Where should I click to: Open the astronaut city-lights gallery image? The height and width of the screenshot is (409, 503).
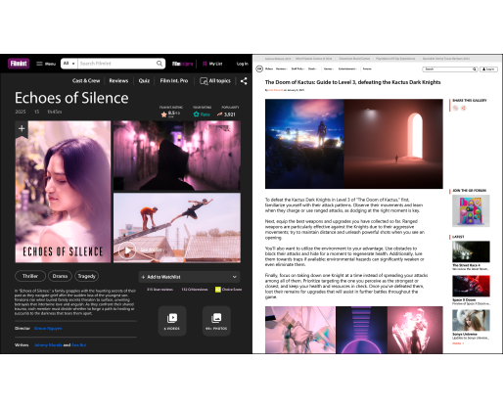(304, 144)
